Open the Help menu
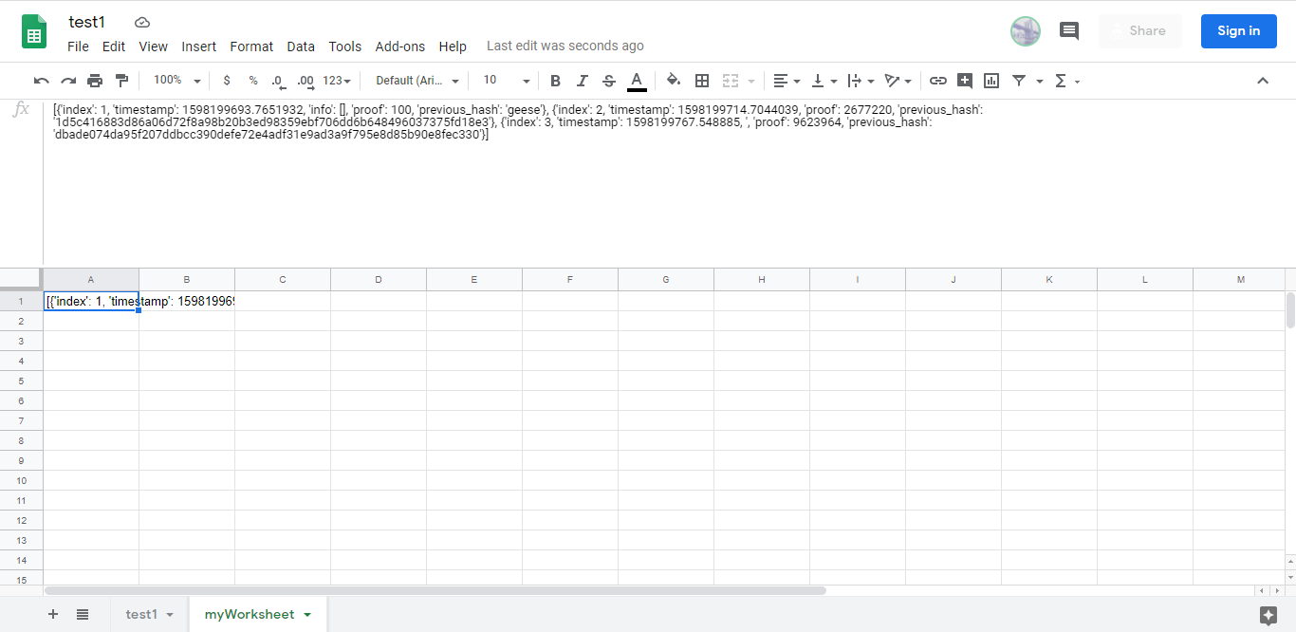Image resolution: width=1296 pixels, height=632 pixels. click(453, 46)
